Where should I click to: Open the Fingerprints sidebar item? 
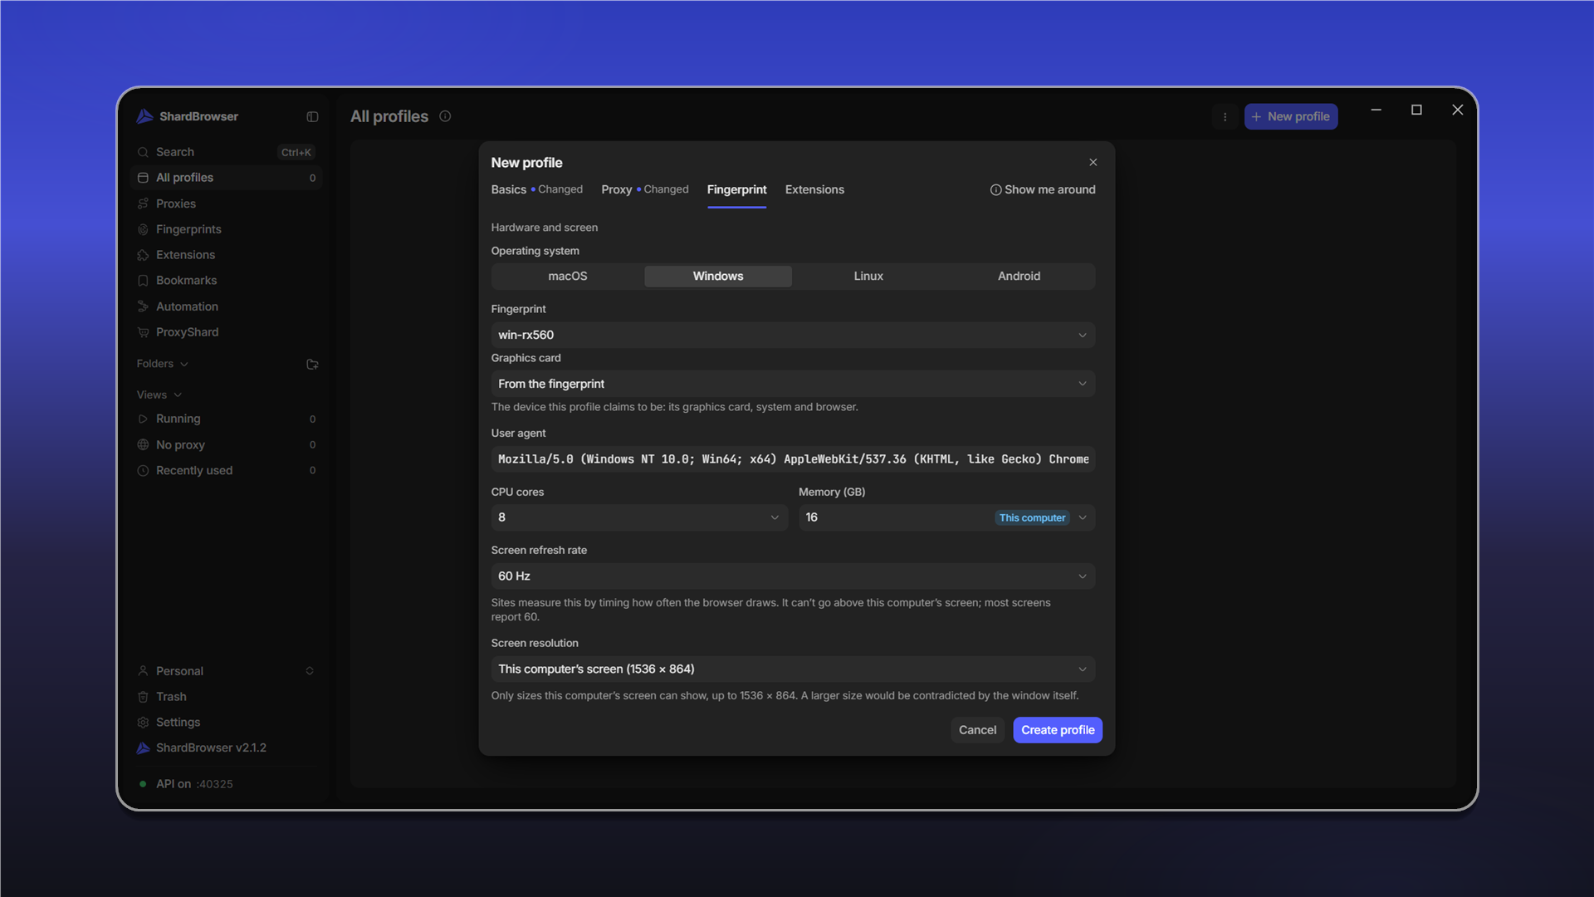coord(226,229)
